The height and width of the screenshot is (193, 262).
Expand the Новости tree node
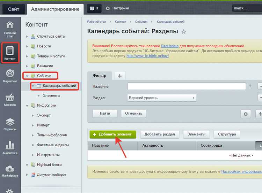tap(27, 46)
